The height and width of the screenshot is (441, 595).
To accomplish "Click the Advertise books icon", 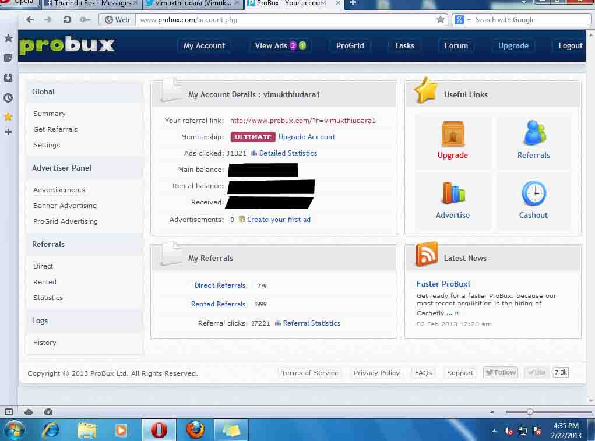I will click(x=453, y=193).
